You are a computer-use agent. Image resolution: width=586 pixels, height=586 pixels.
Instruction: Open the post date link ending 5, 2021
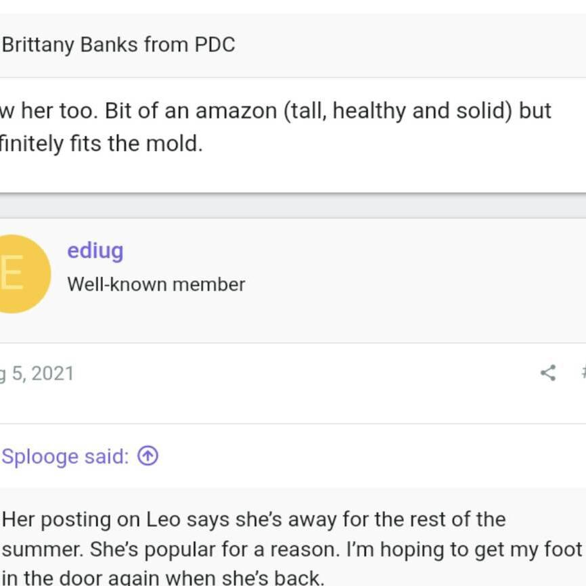tap(37, 374)
